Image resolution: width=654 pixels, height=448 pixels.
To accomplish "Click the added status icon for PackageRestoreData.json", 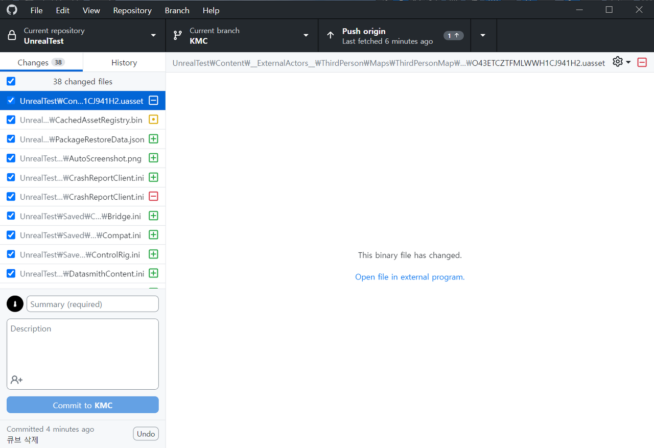I will point(153,139).
